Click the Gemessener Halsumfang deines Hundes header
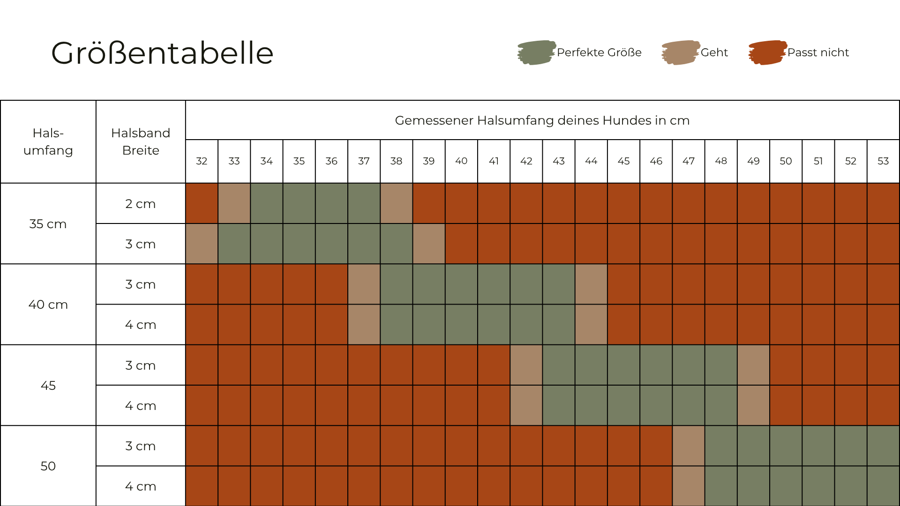The image size is (900, 506). pyautogui.click(x=542, y=120)
